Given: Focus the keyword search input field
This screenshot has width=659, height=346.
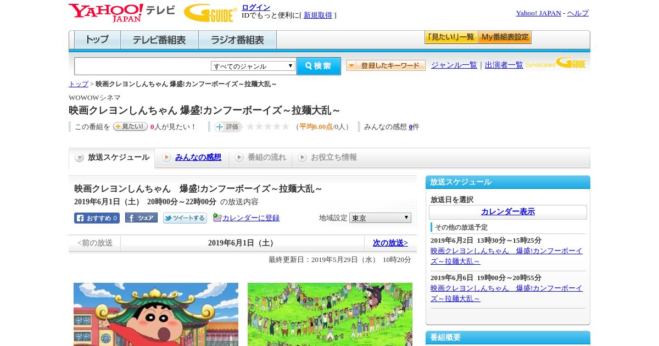Looking at the screenshot, I should pos(143,66).
